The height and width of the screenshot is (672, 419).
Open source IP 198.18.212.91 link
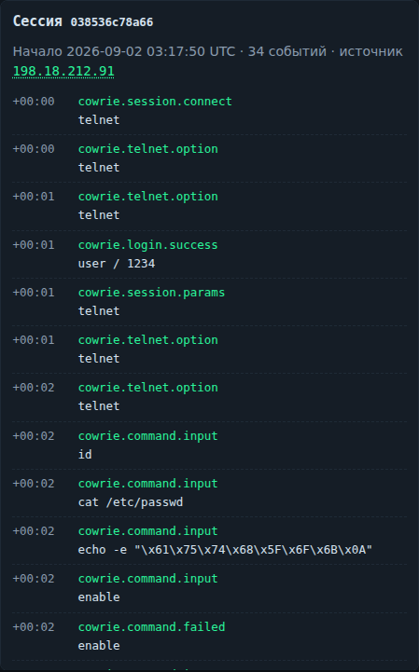63,71
